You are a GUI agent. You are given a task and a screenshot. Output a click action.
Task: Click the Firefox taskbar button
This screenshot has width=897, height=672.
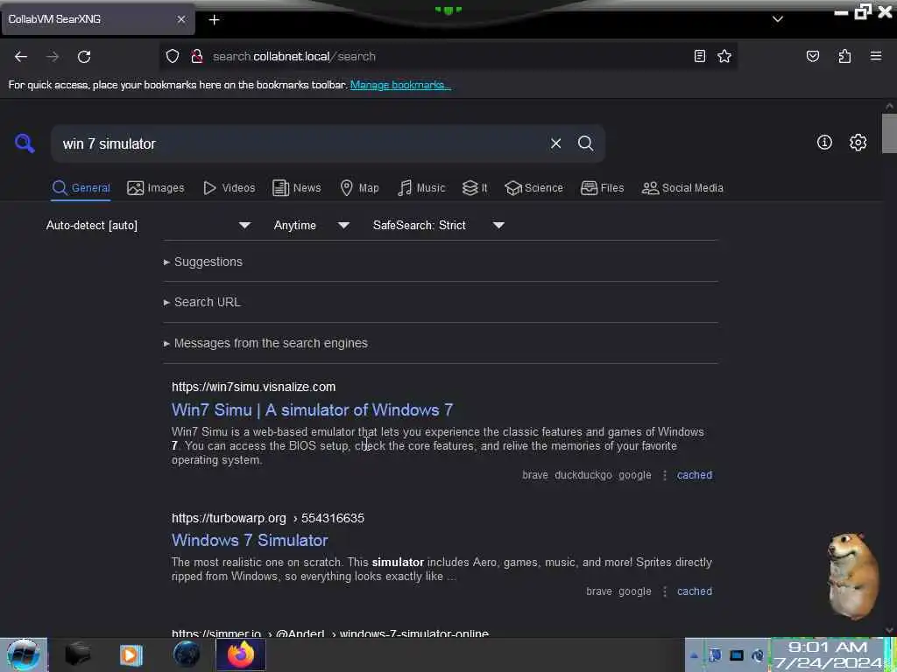[x=241, y=654]
